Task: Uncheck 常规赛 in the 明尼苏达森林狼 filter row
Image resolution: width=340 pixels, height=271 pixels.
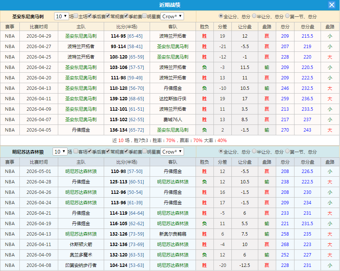Action: click(x=108, y=151)
